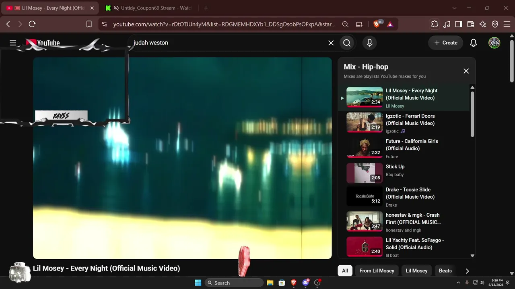Open the volume control in system tray
Screen dimensions: 515x289
tap(482, 283)
